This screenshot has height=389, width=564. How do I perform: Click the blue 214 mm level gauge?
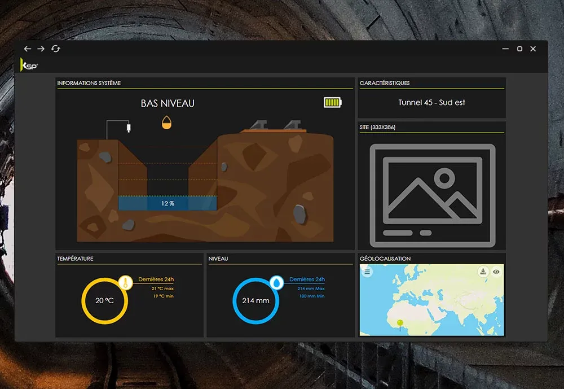coord(255,300)
